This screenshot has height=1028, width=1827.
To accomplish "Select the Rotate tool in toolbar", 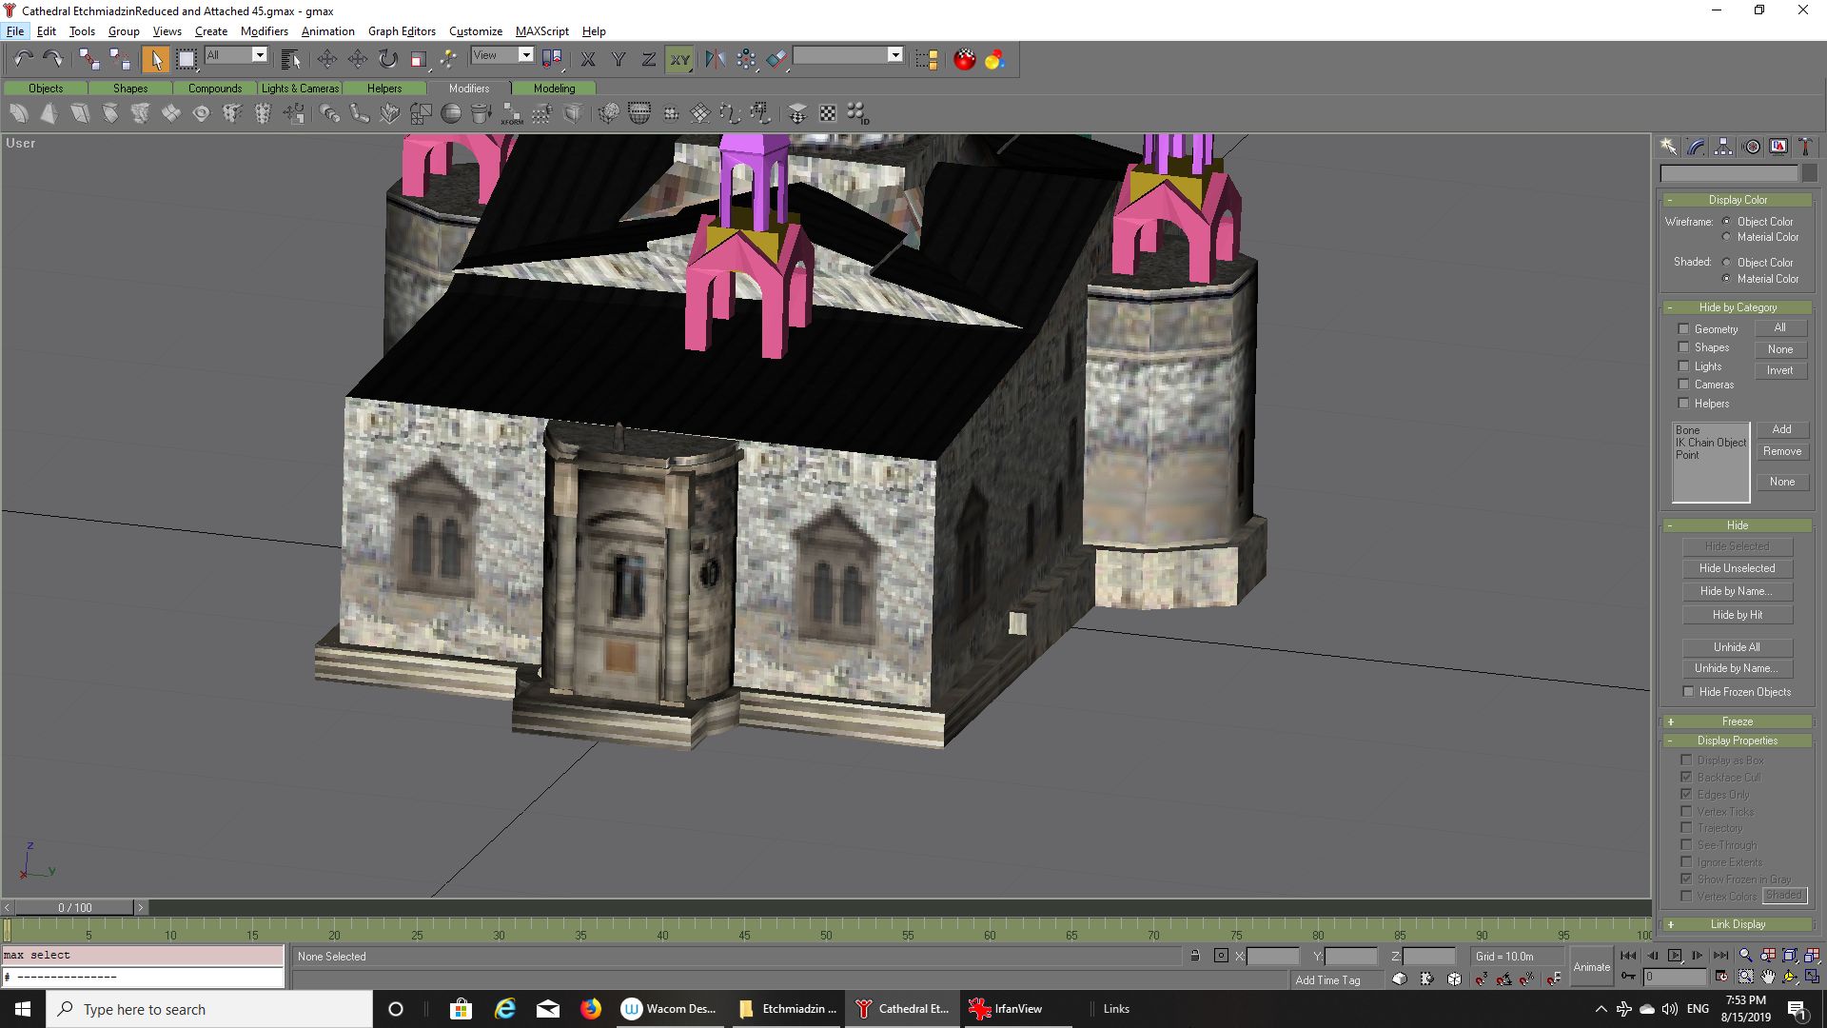I will point(387,59).
